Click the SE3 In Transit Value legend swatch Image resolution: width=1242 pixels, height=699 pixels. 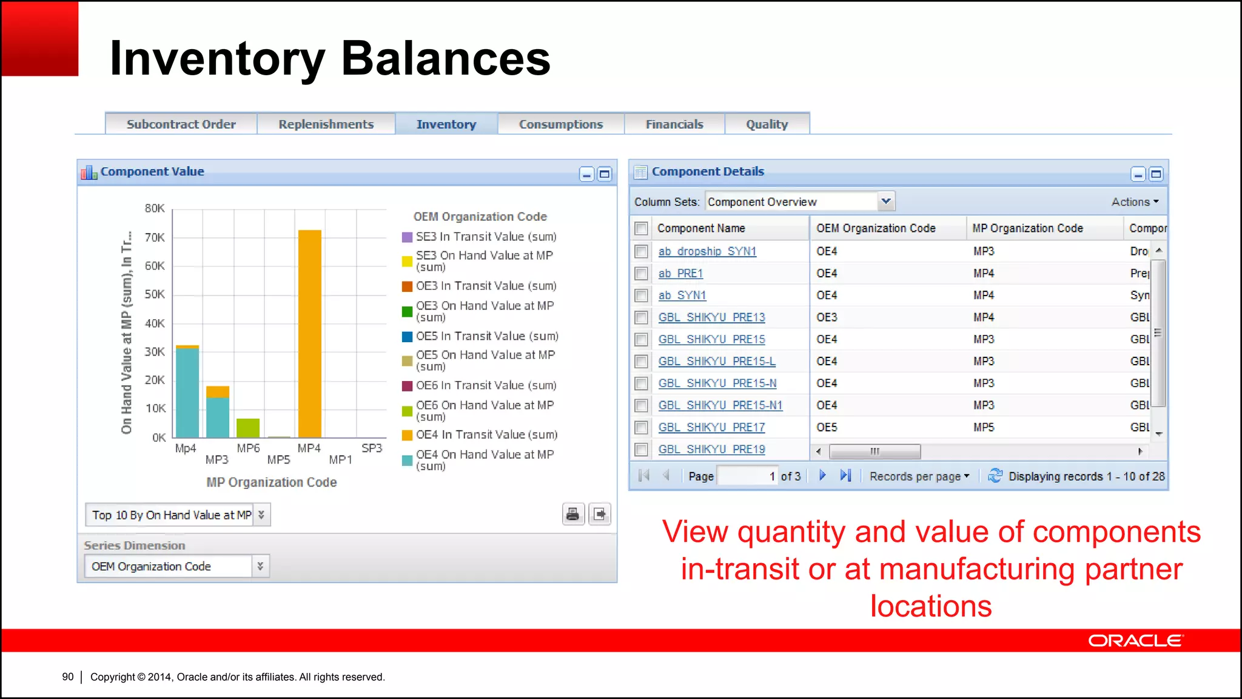pyautogui.click(x=408, y=237)
